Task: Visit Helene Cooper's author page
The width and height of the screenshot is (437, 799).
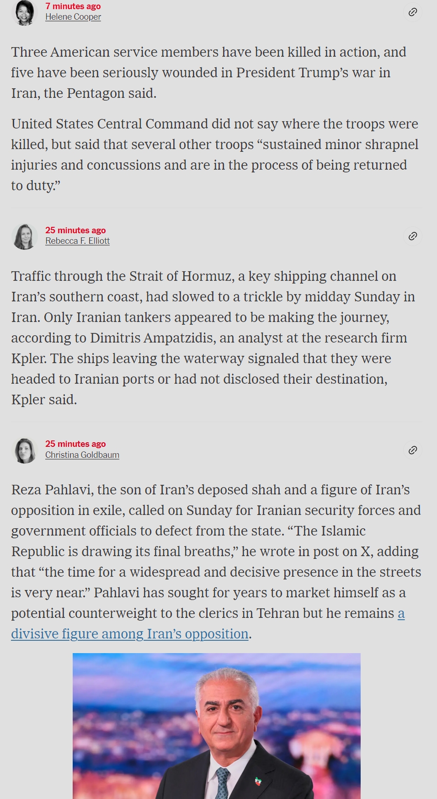Action: pyautogui.click(x=73, y=17)
